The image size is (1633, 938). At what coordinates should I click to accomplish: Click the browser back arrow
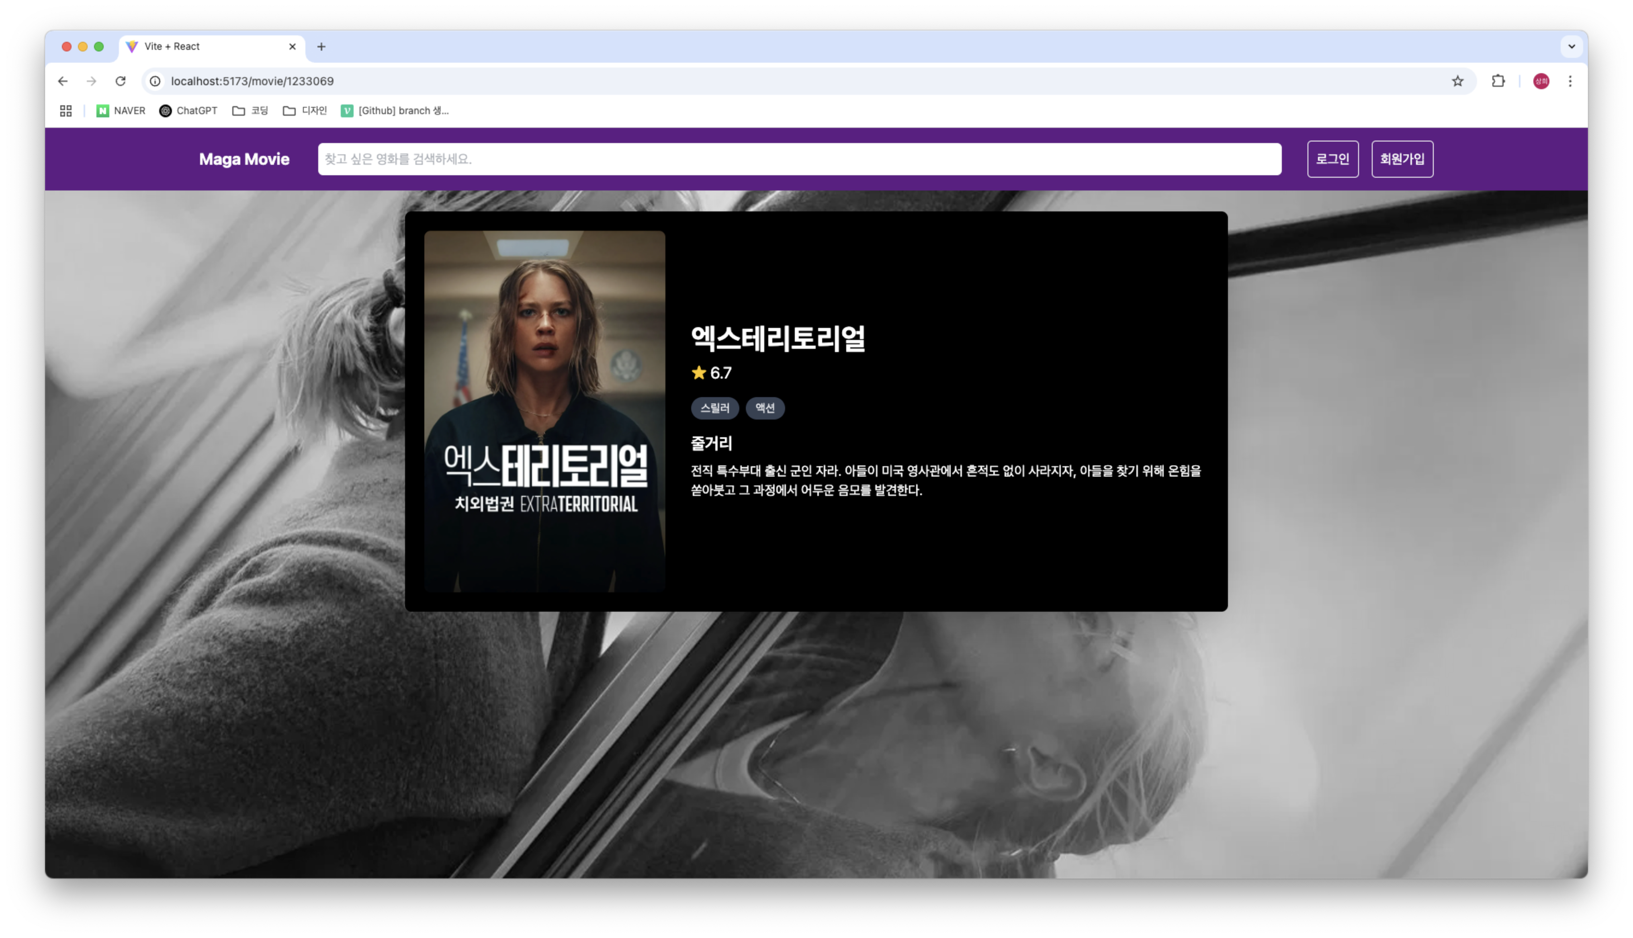62,81
